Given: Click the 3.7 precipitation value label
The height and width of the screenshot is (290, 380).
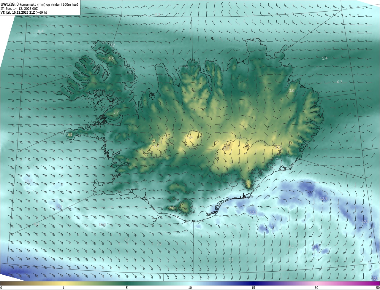Looking at the screenshot, I should (x=116, y=112).
